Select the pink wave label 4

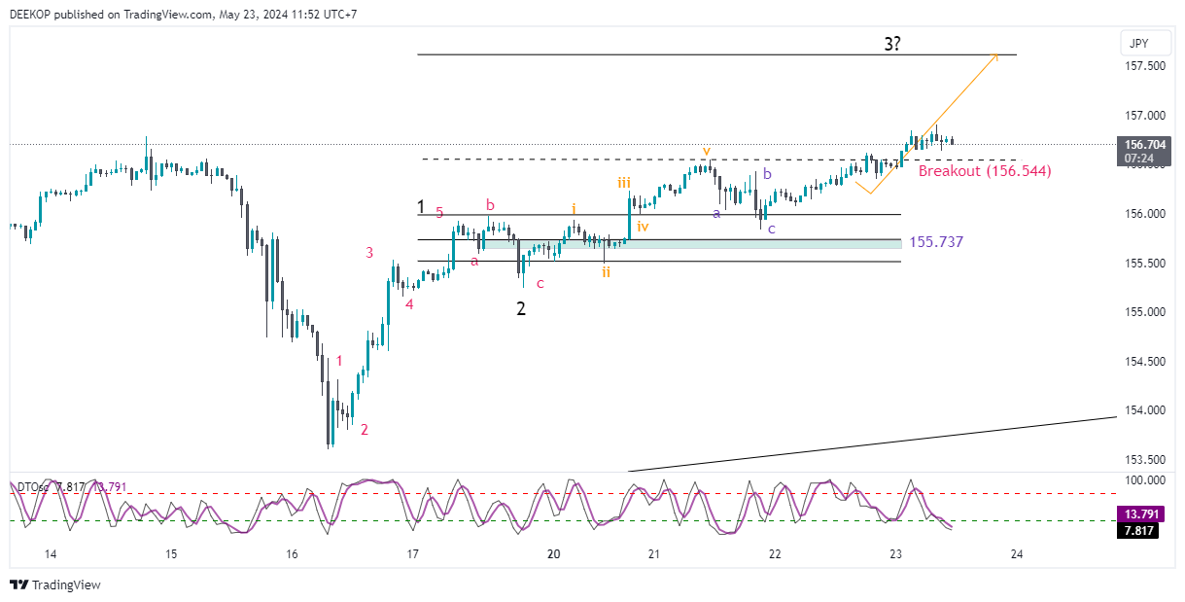[409, 303]
